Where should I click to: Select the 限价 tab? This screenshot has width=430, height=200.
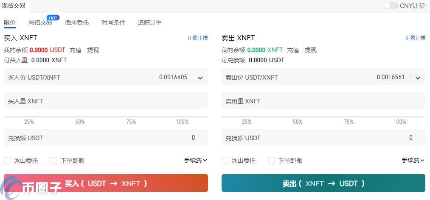click(x=10, y=22)
